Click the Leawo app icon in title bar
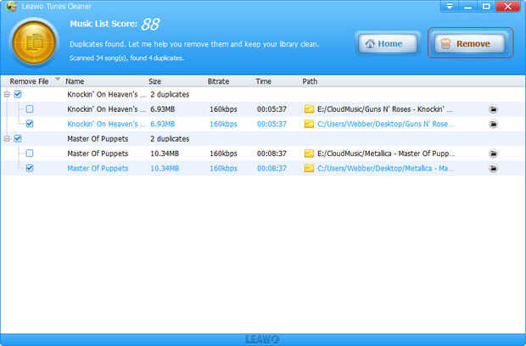The width and height of the screenshot is (526, 346). click(11, 6)
